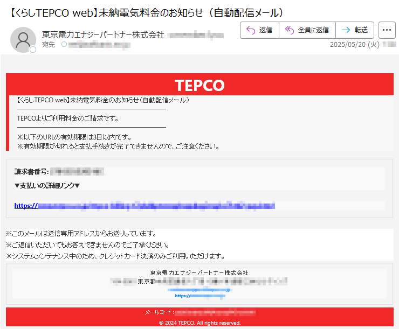Select © 2024 TEPCO. All rights reserved.
This screenshot has width=399, height=329.
[x=200, y=323]
